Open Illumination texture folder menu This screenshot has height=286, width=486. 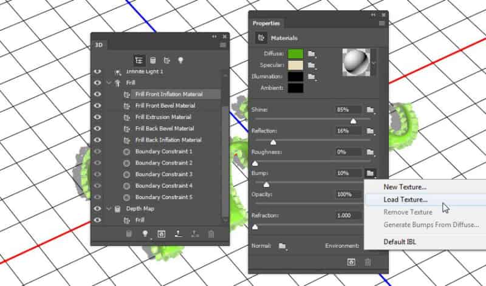pyautogui.click(x=312, y=77)
